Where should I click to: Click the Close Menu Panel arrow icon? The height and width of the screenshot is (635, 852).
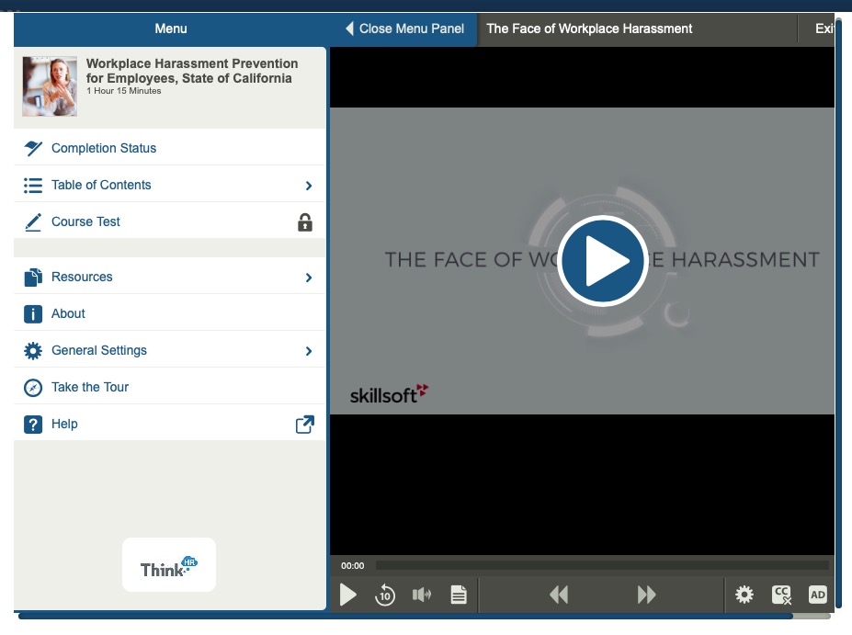click(x=349, y=28)
